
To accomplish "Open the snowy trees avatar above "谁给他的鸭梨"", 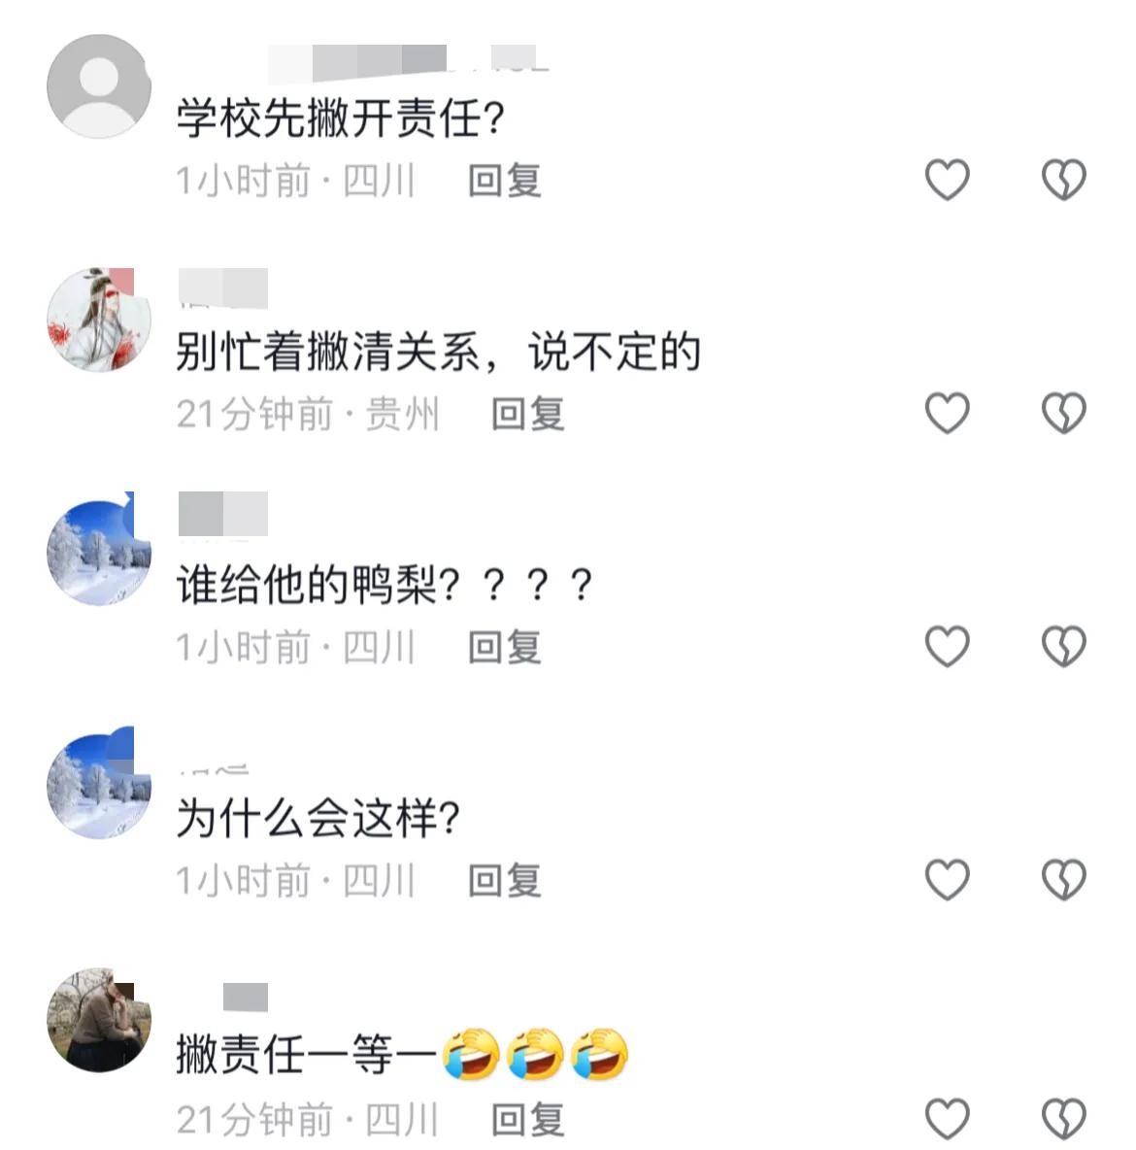I will click(99, 553).
